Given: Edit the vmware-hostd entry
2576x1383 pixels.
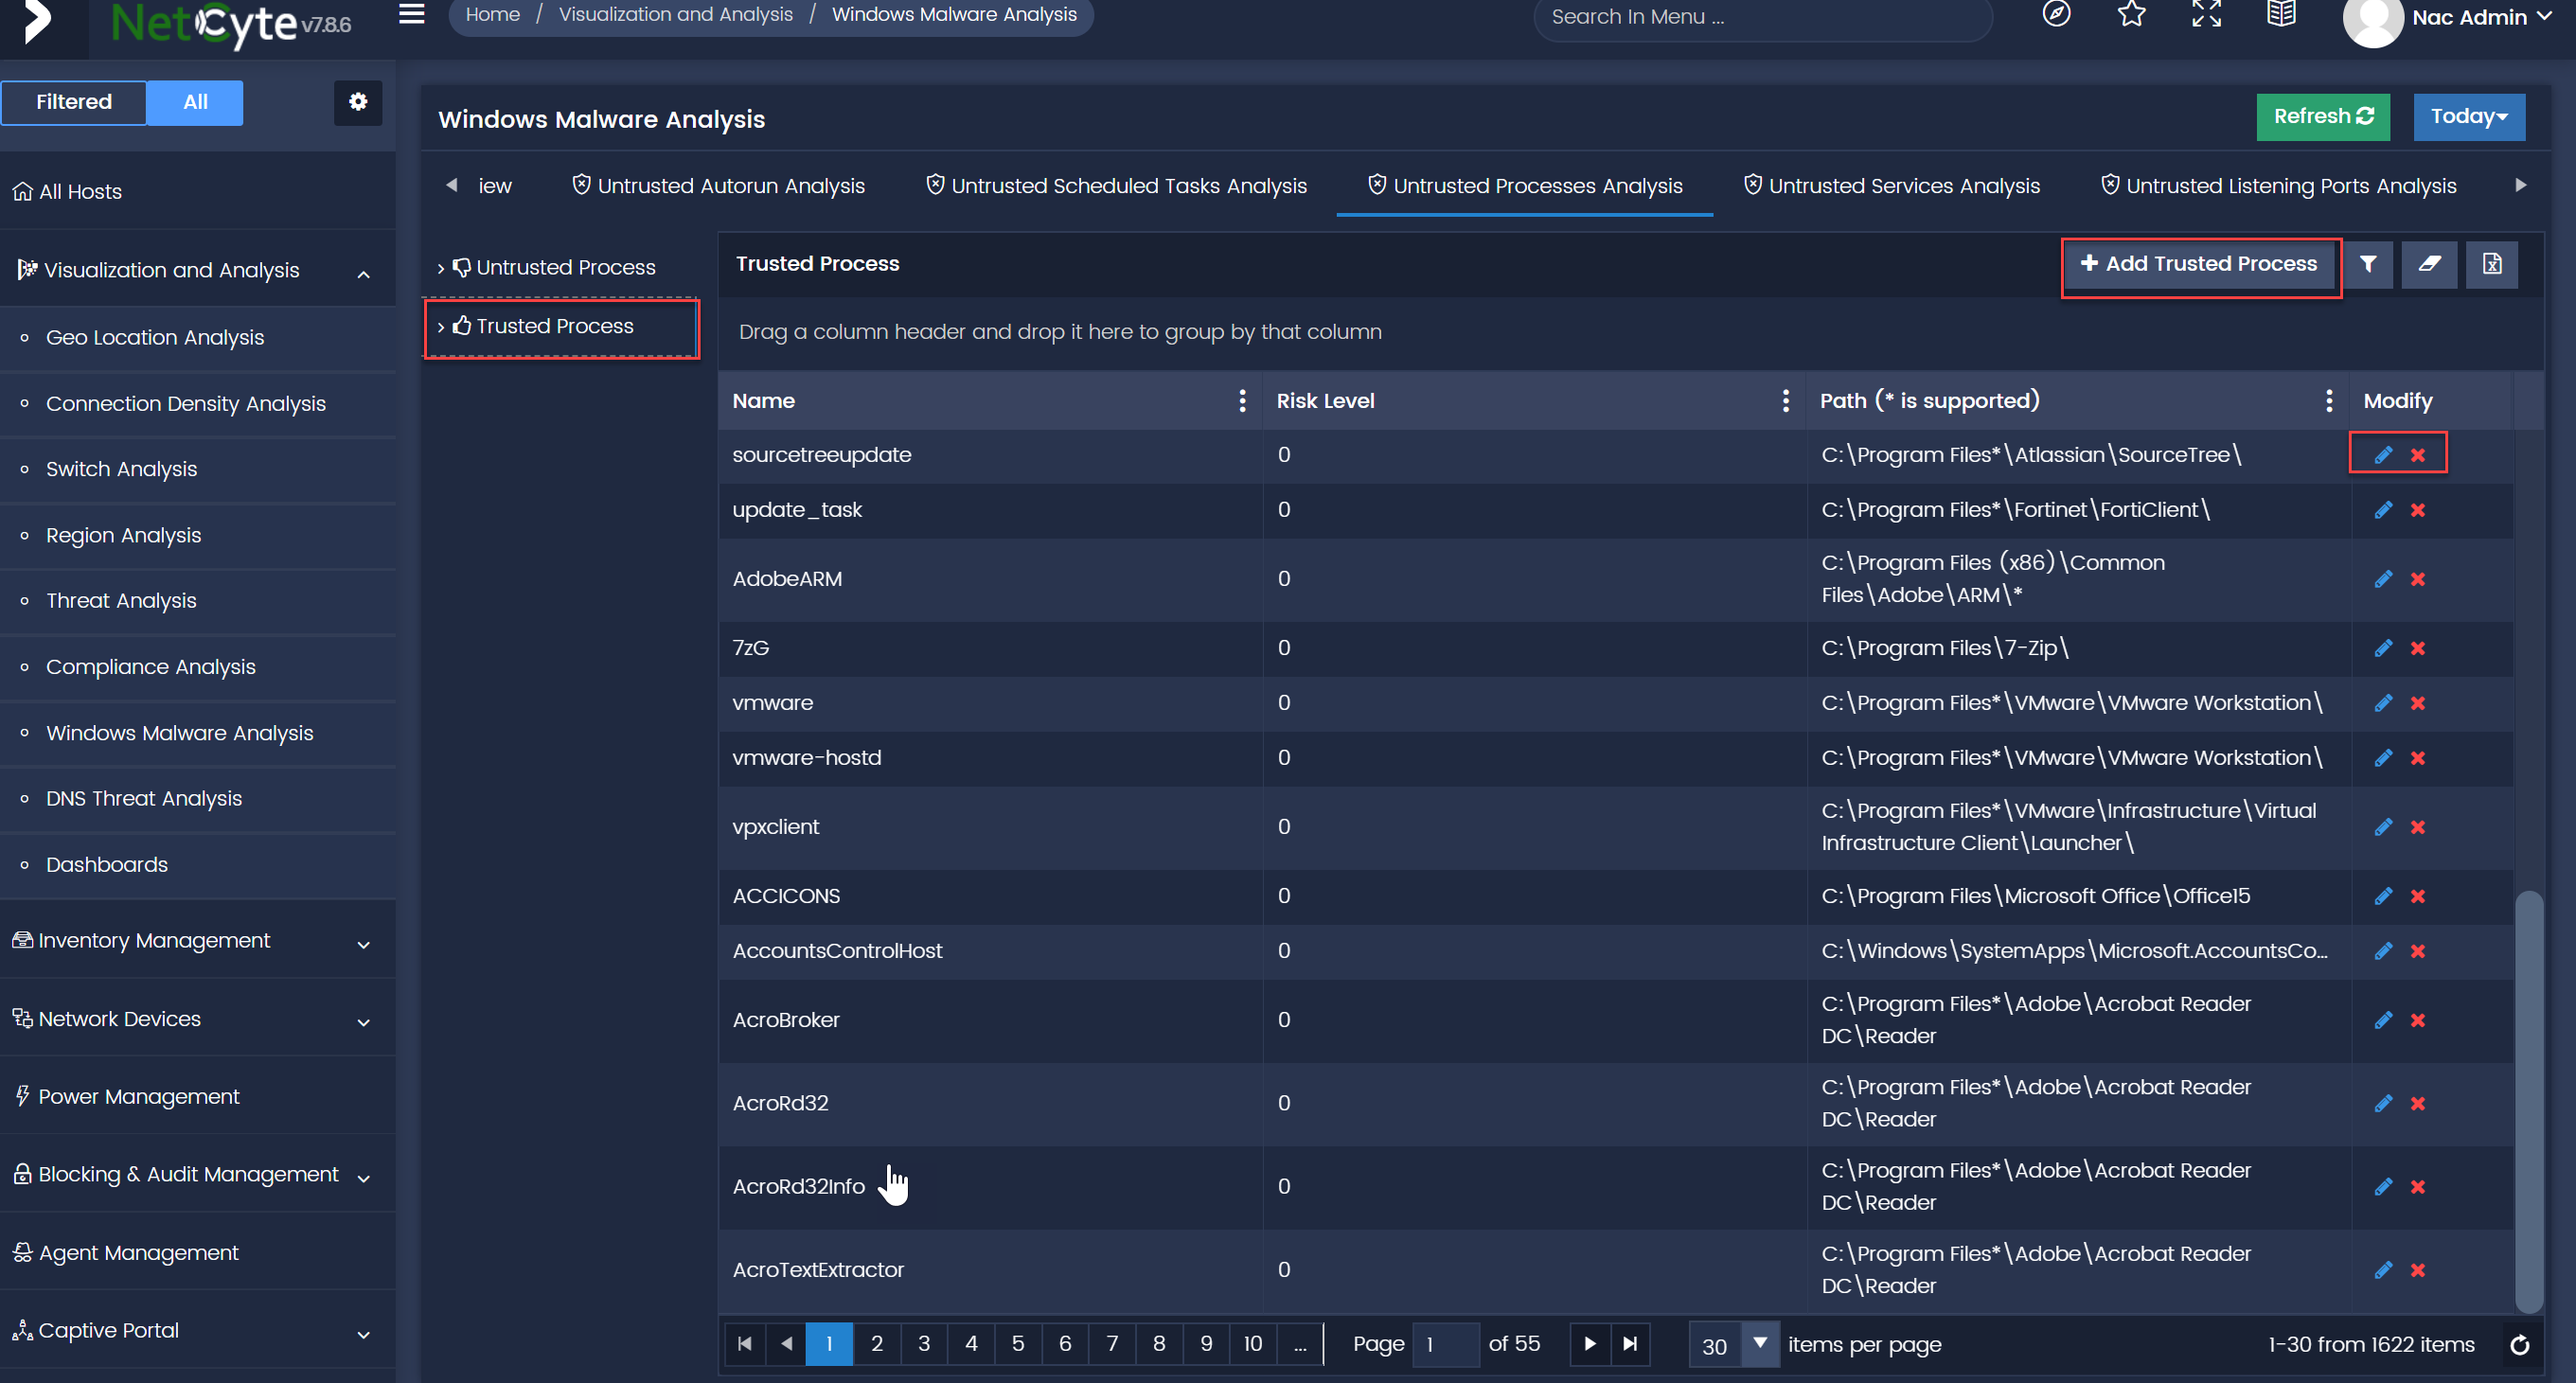Looking at the screenshot, I should coord(2383,758).
